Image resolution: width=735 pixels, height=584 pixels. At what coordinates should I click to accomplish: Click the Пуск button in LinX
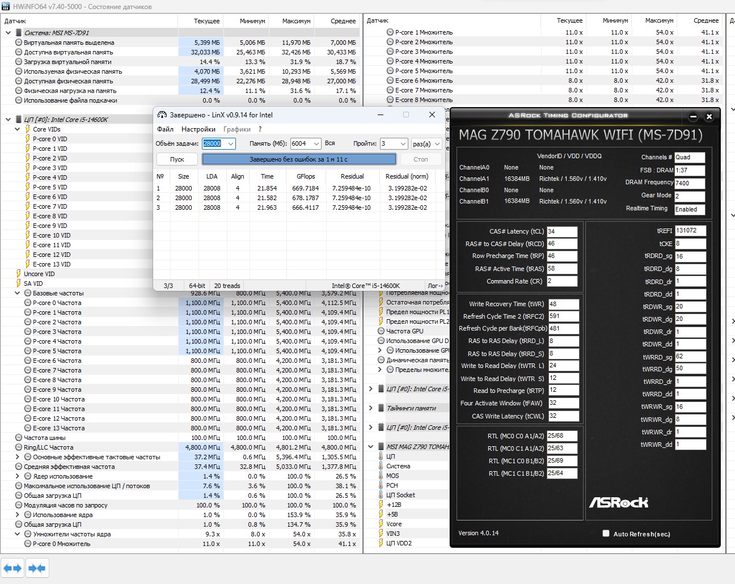(177, 159)
